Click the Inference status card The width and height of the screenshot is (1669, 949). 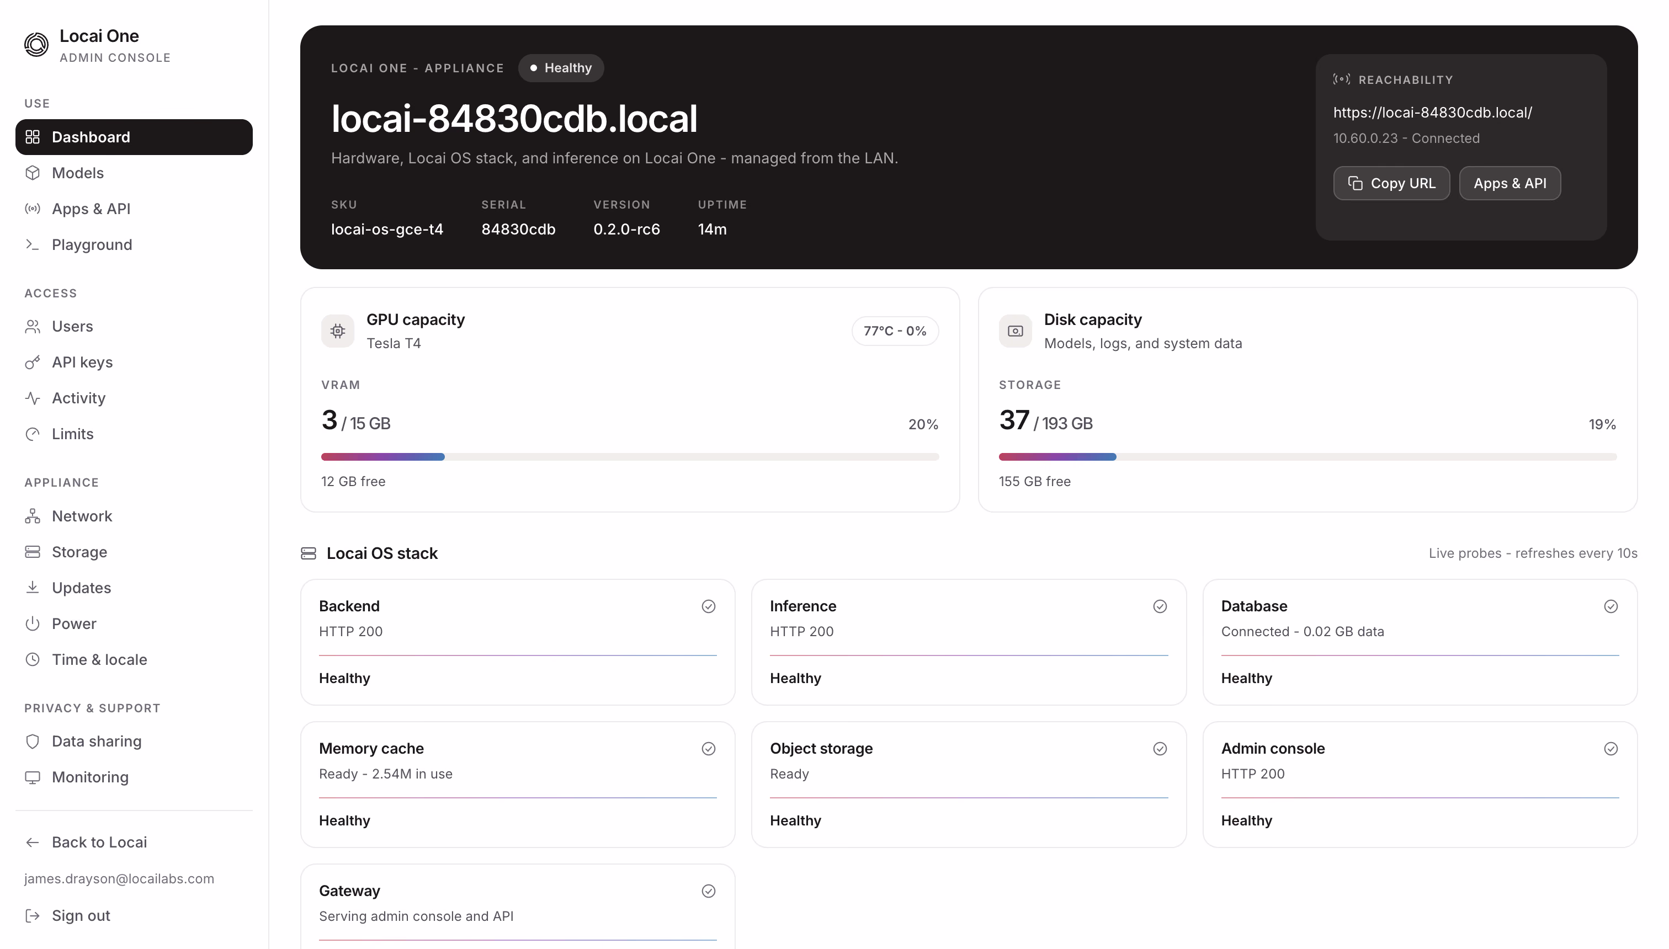coord(969,642)
